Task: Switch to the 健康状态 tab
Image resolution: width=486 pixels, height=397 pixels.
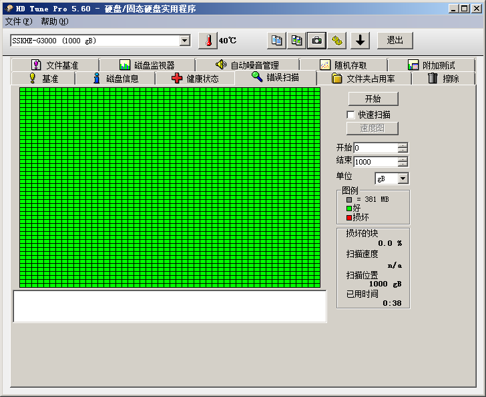Action: coord(195,79)
